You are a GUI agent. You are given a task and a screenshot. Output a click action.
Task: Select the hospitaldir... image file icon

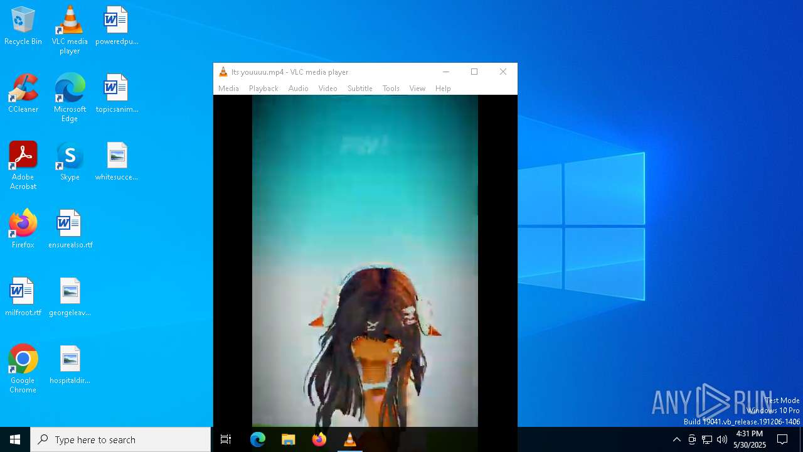click(70, 365)
